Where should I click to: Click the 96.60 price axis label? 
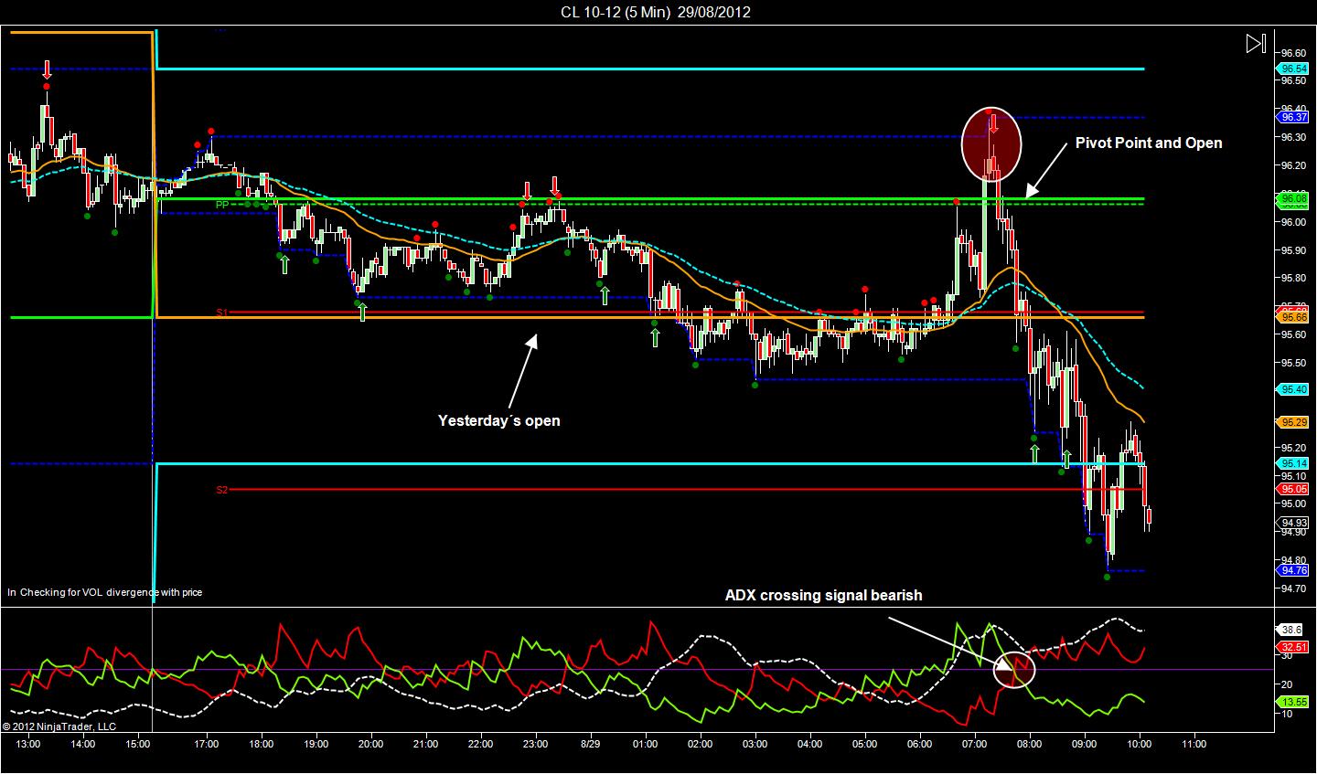coord(1293,52)
